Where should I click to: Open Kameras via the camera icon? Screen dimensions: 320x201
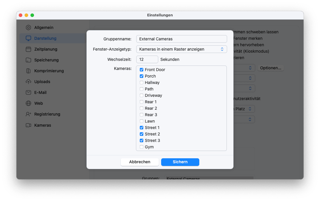28,125
